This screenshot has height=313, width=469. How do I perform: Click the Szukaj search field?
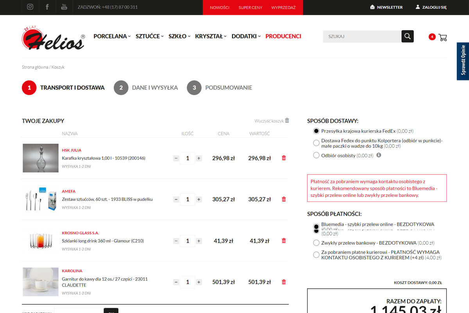click(x=362, y=36)
